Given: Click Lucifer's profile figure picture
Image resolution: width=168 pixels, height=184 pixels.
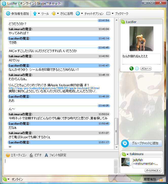Looking at the screenshot, I should [141, 39].
